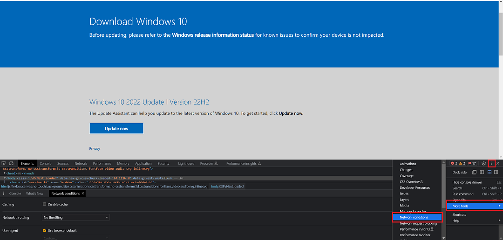Dock DevTools to the right side
Screen dimensions: 503x240
[496, 172]
